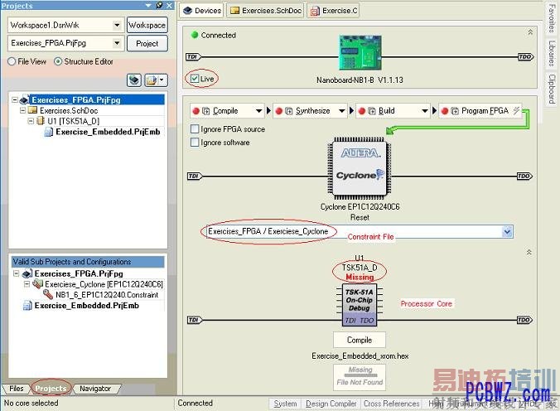
Task: Click the red status dot beside Synthesize
Action: click(x=279, y=111)
